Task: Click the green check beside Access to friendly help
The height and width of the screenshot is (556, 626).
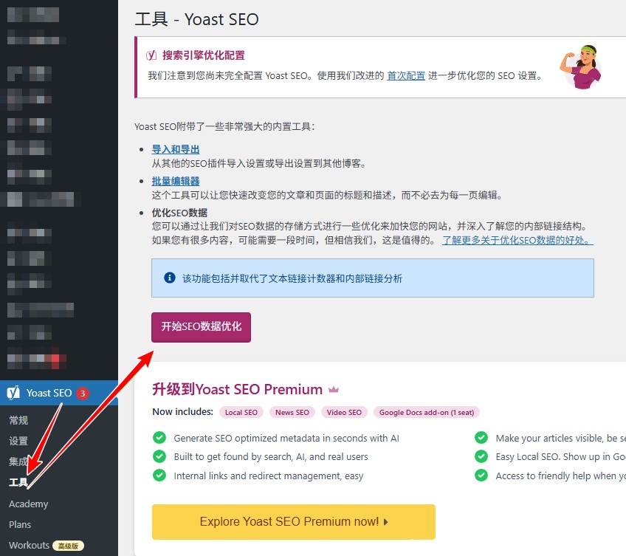Action: click(481, 476)
